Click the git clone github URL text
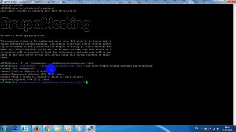The height and width of the screenshot is (132, 236). (126, 66)
